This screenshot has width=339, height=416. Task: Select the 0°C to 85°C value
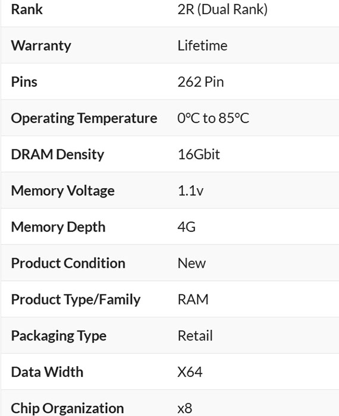pyautogui.click(x=214, y=118)
